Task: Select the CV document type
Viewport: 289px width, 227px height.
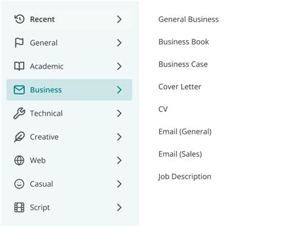Action: [x=163, y=109]
